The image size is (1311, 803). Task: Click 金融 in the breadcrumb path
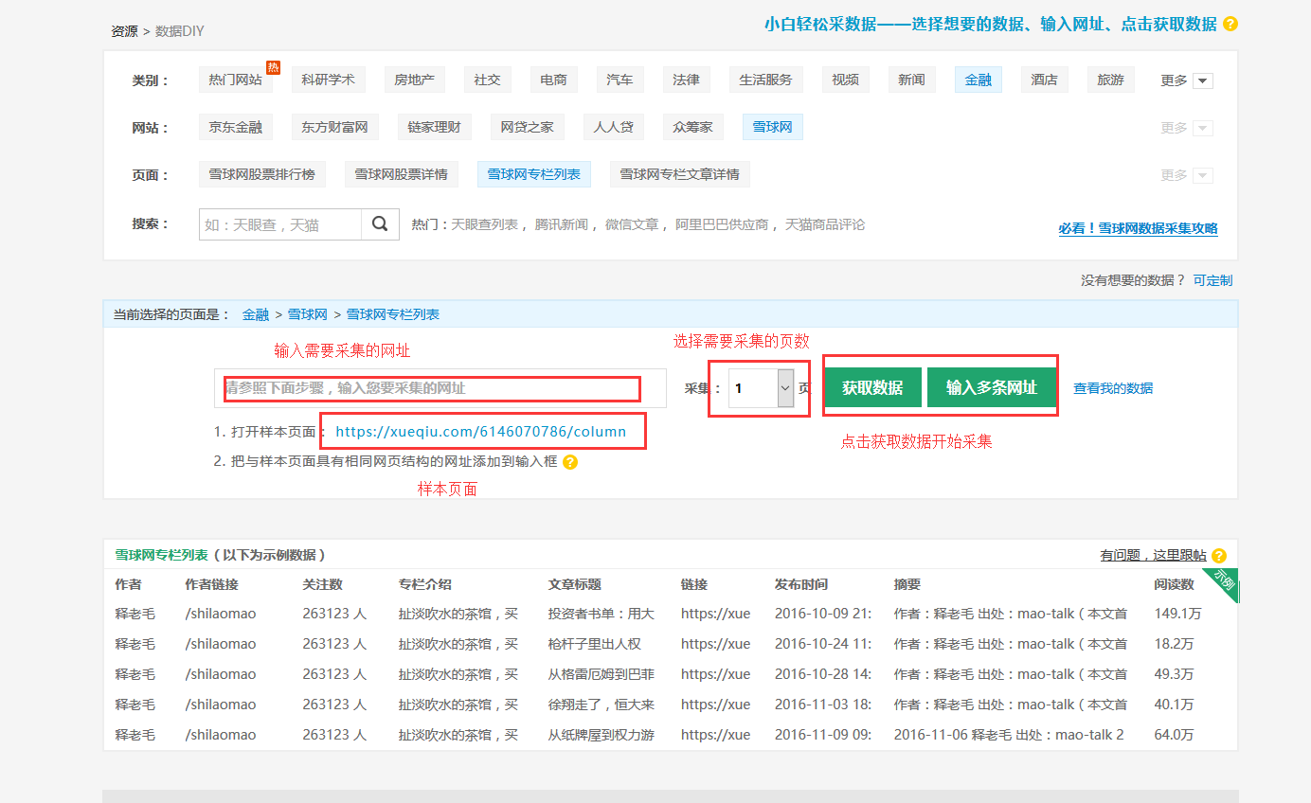coord(256,314)
